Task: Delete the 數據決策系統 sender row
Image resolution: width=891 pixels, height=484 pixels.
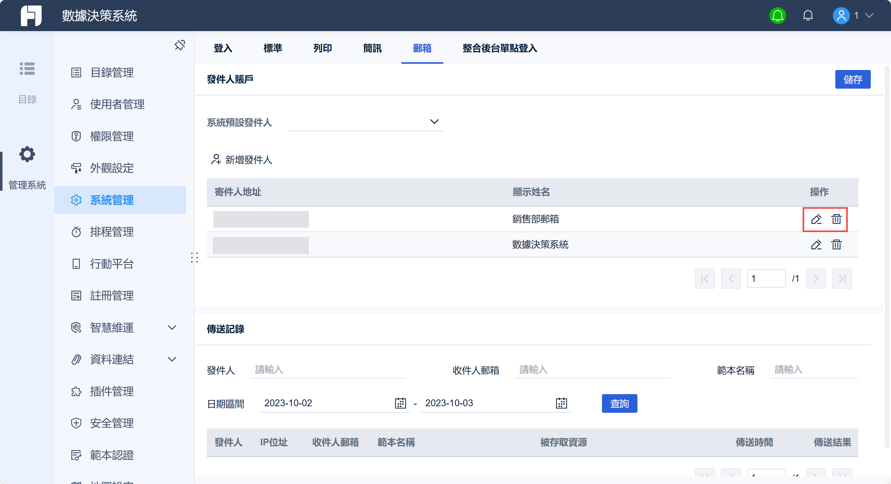Action: pyautogui.click(x=836, y=245)
